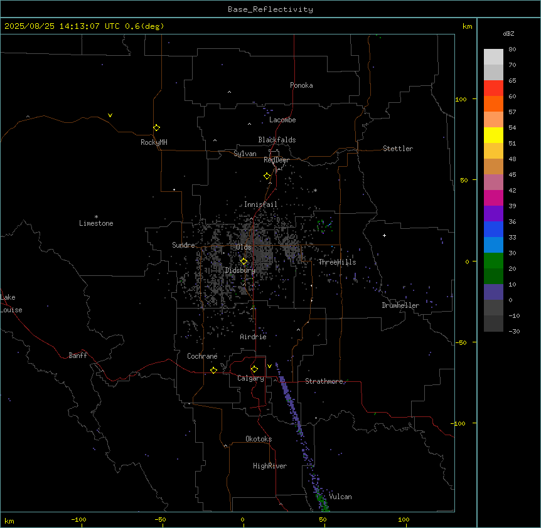Click the Ponoka city label
Screen dimensions: 541x528
[x=301, y=85]
